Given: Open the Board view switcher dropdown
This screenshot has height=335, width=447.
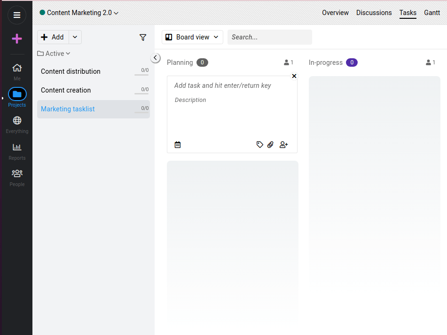Looking at the screenshot, I should click(x=192, y=37).
